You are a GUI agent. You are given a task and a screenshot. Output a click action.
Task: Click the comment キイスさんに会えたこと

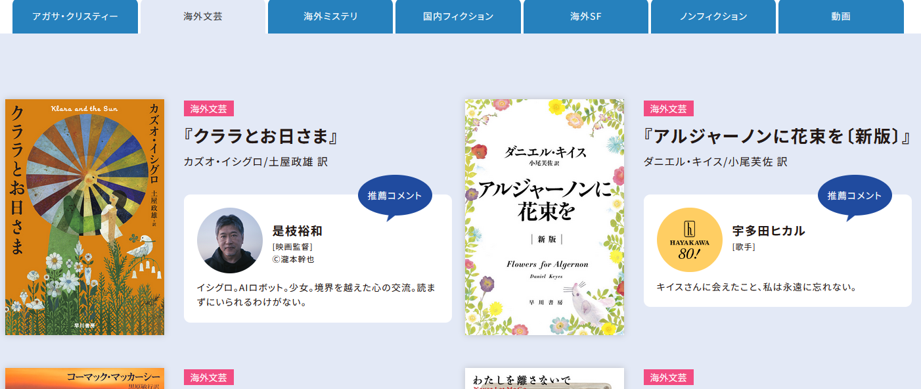pyautogui.click(x=757, y=287)
